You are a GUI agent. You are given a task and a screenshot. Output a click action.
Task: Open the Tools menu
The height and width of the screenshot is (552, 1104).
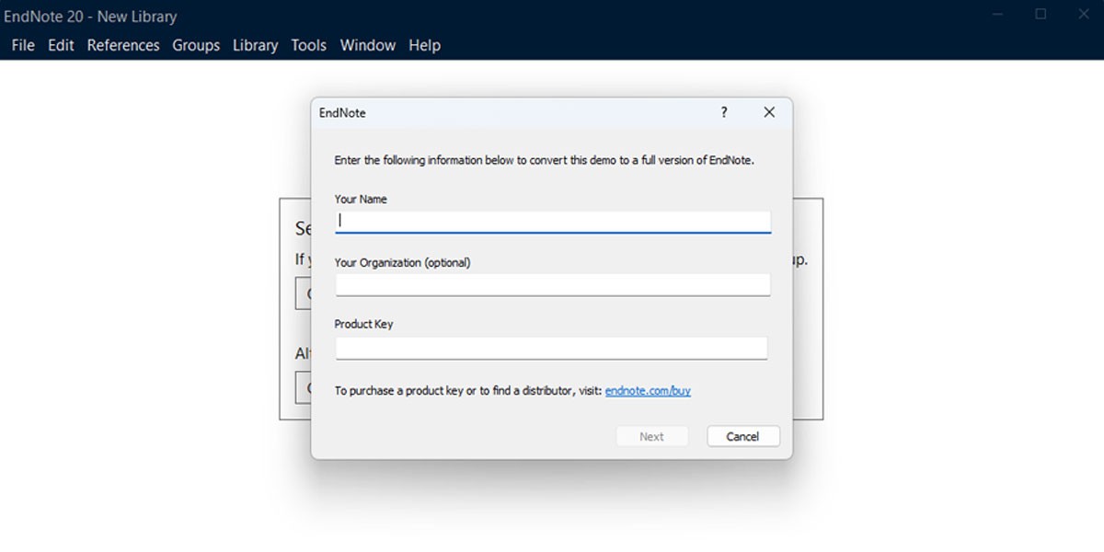click(x=308, y=44)
